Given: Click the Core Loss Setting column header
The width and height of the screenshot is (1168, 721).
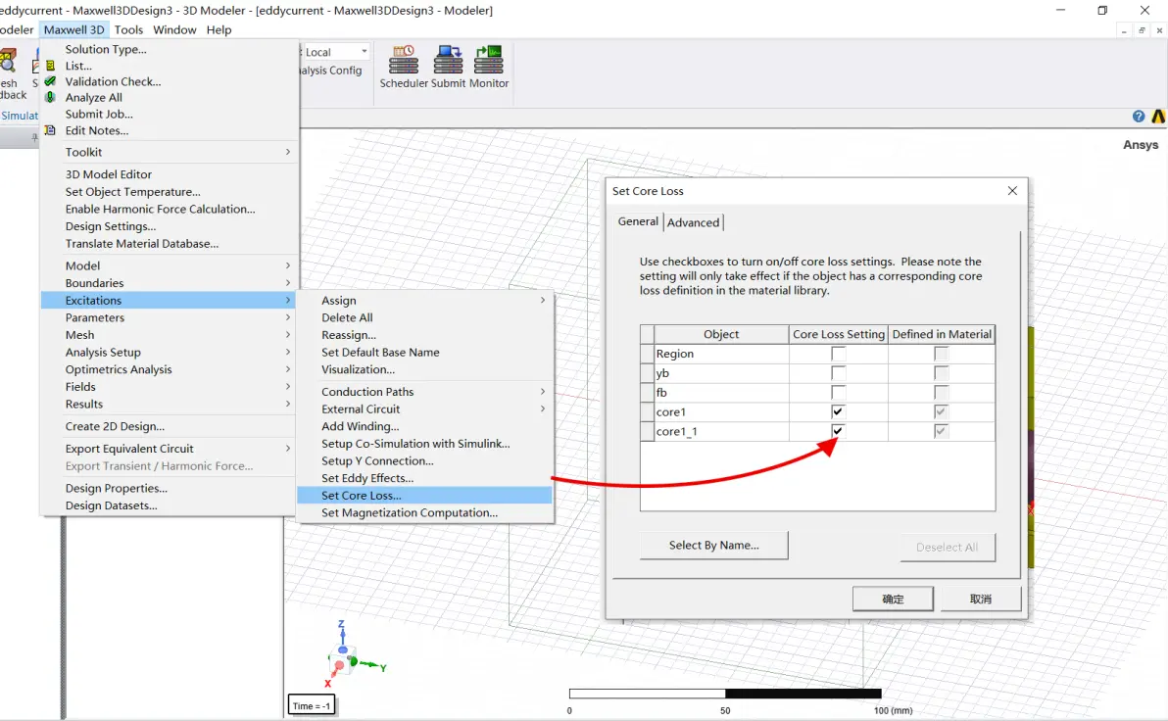Looking at the screenshot, I should [x=838, y=334].
